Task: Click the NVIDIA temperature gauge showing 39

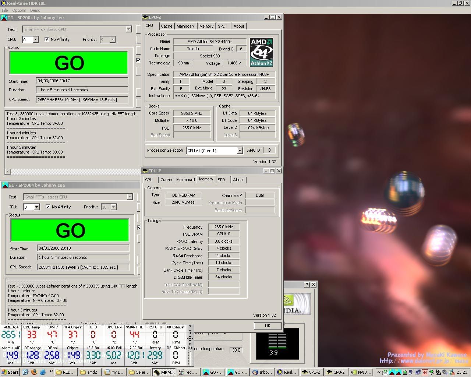Action: point(278,343)
